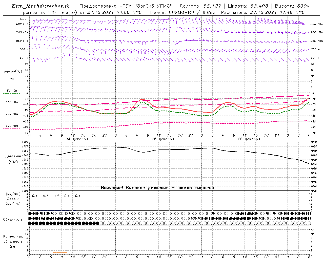Select the latitude value Широта: 53.403

(x=248, y=6)
